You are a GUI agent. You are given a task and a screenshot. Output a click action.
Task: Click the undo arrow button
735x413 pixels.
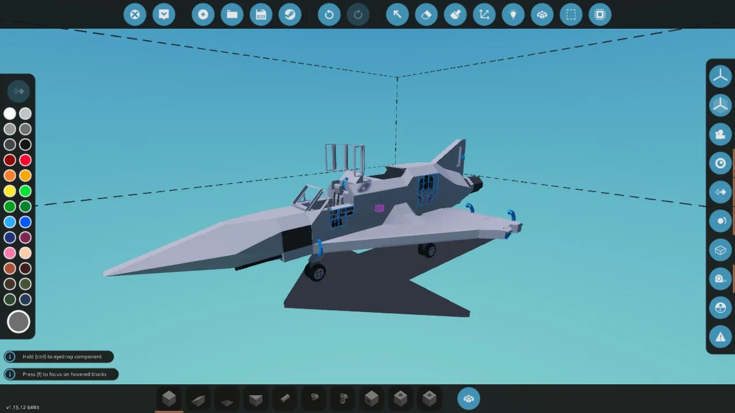point(329,14)
